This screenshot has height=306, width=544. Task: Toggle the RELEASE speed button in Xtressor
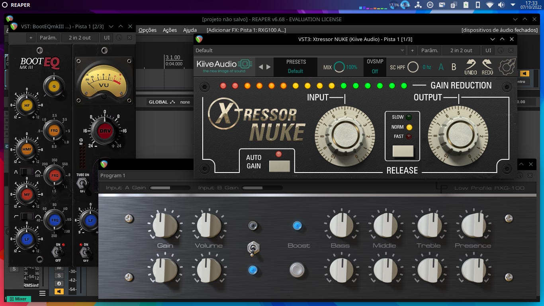coord(403,151)
